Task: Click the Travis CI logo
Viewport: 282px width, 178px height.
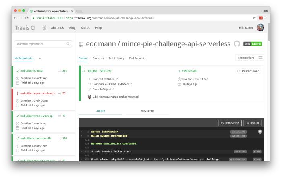Action: 25,28
